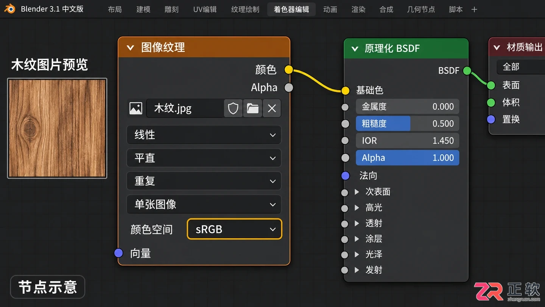
Task: Collapse the 图像纹理 node
Action: [131, 48]
